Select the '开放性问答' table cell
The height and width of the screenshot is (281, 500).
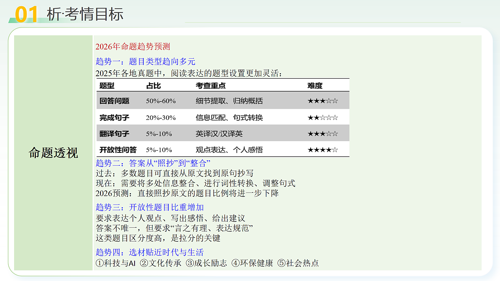(x=118, y=149)
